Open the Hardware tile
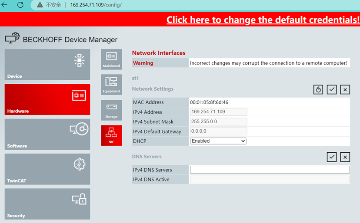 pos(47,99)
